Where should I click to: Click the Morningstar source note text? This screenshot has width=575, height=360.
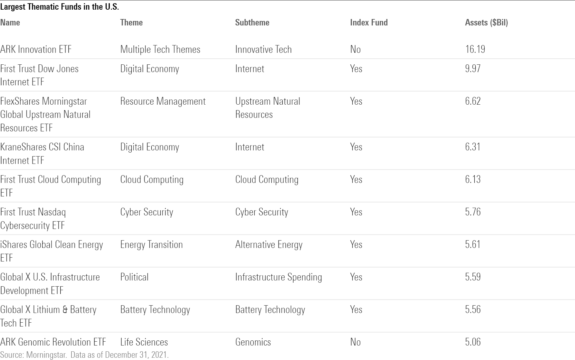[84, 355]
